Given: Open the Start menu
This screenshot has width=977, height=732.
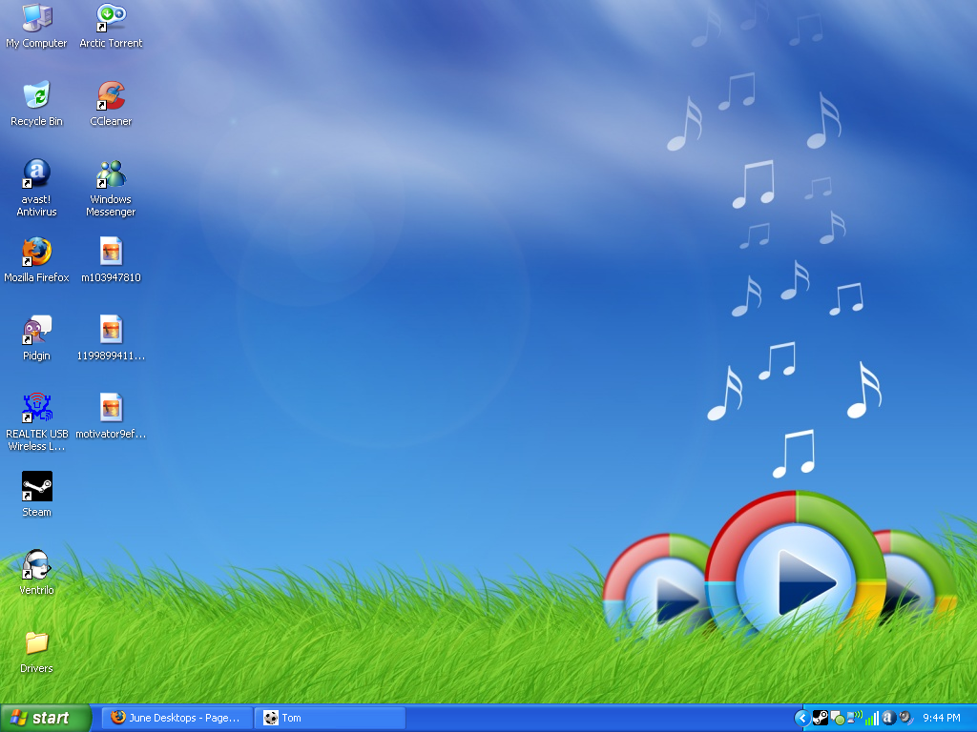Looking at the screenshot, I should pyautogui.click(x=46, y=719).
